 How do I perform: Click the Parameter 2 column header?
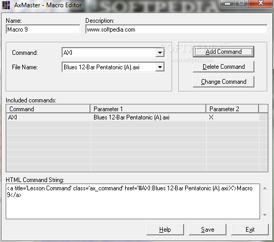pos(233,109)
